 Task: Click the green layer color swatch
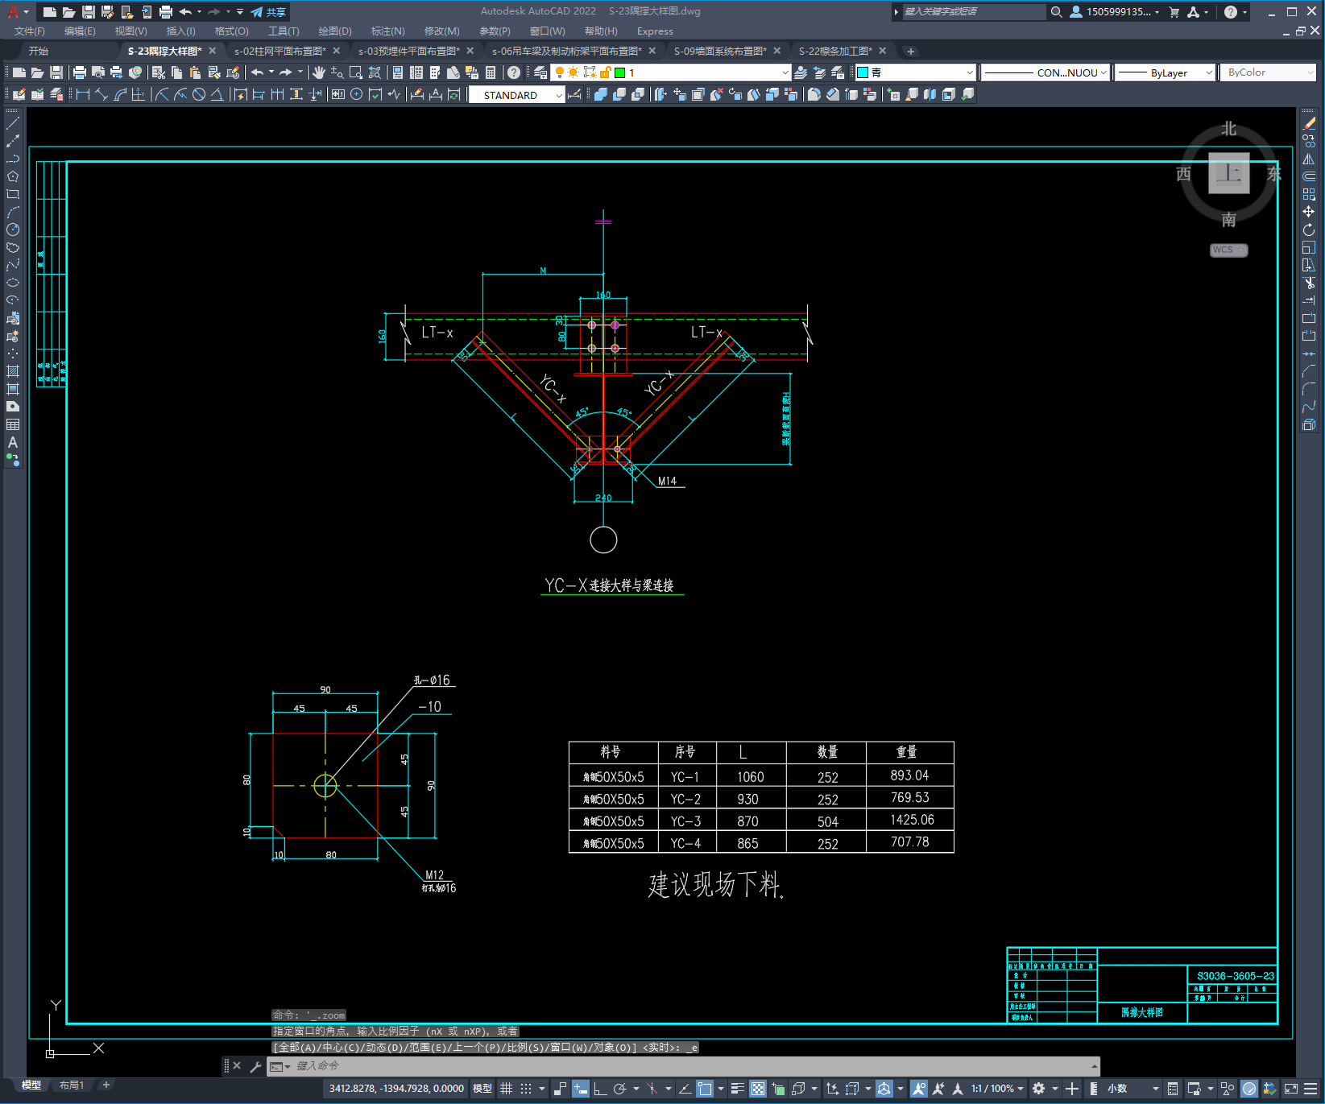(x=619, y=72)
